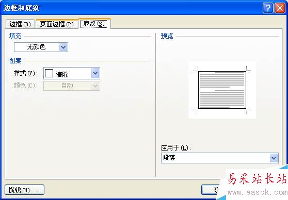288x200 pixels.
Task: Click the 清除 style text
Action: [x=62, y=75]
